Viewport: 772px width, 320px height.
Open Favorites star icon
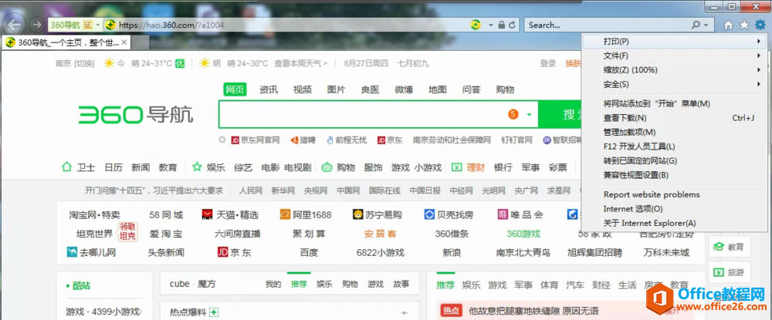coord(744,25)
